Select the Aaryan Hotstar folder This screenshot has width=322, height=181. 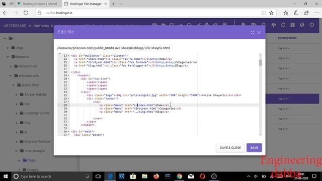click(x=36, y=95)
